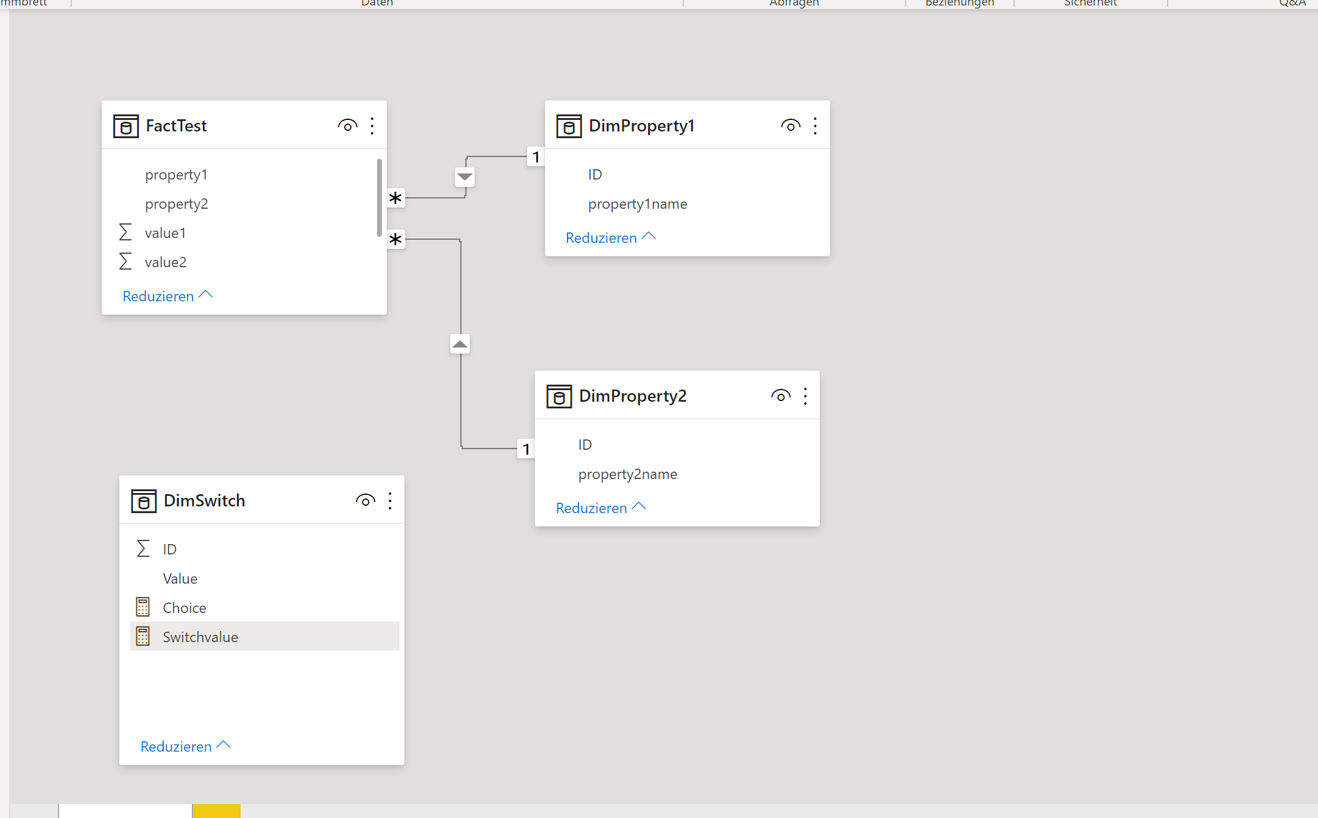Click the calculator icon beside Choice

click(143, 607)
